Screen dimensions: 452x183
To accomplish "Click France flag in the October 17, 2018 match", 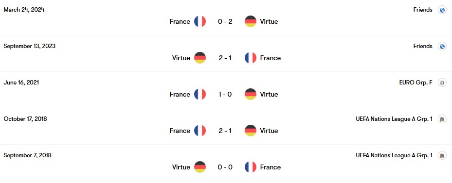I will tap(200, 131).
